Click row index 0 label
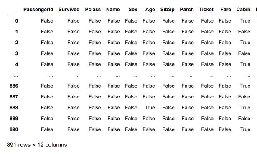This screenshot has height=154, width=257. 17,21
